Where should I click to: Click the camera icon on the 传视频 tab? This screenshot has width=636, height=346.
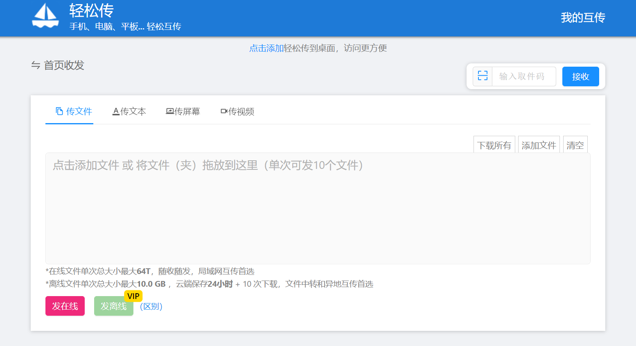[x=224, y=111]
